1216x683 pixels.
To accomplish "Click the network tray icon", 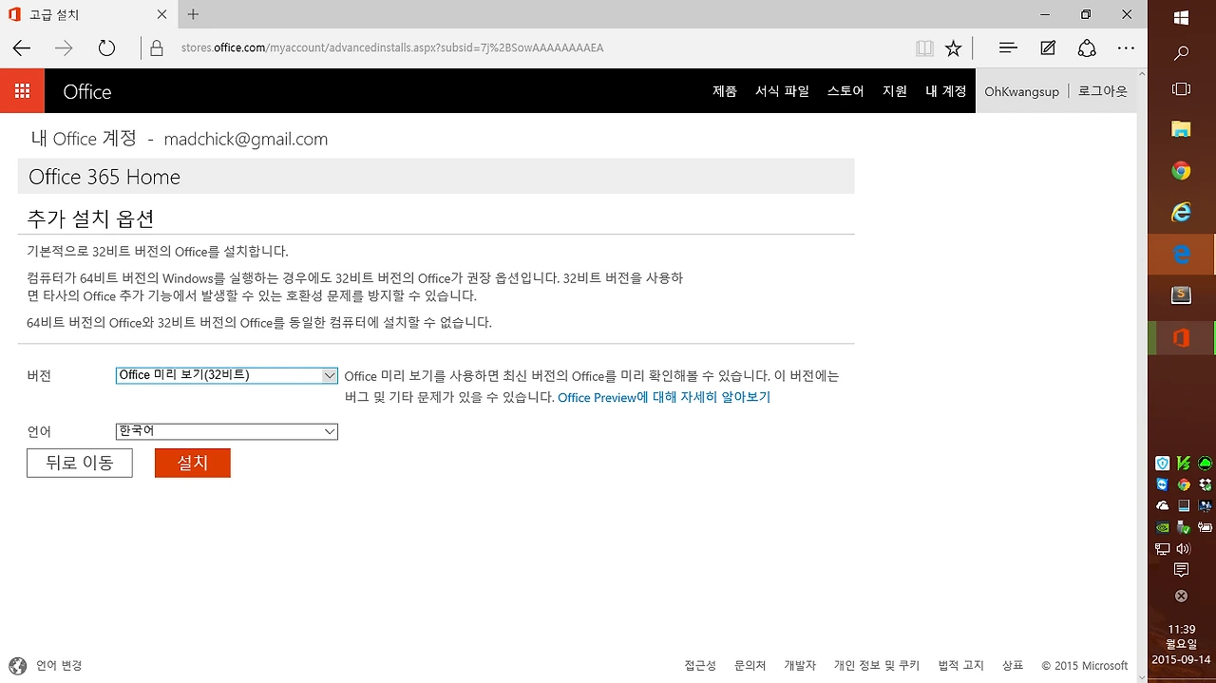I will coord(1163,549).
